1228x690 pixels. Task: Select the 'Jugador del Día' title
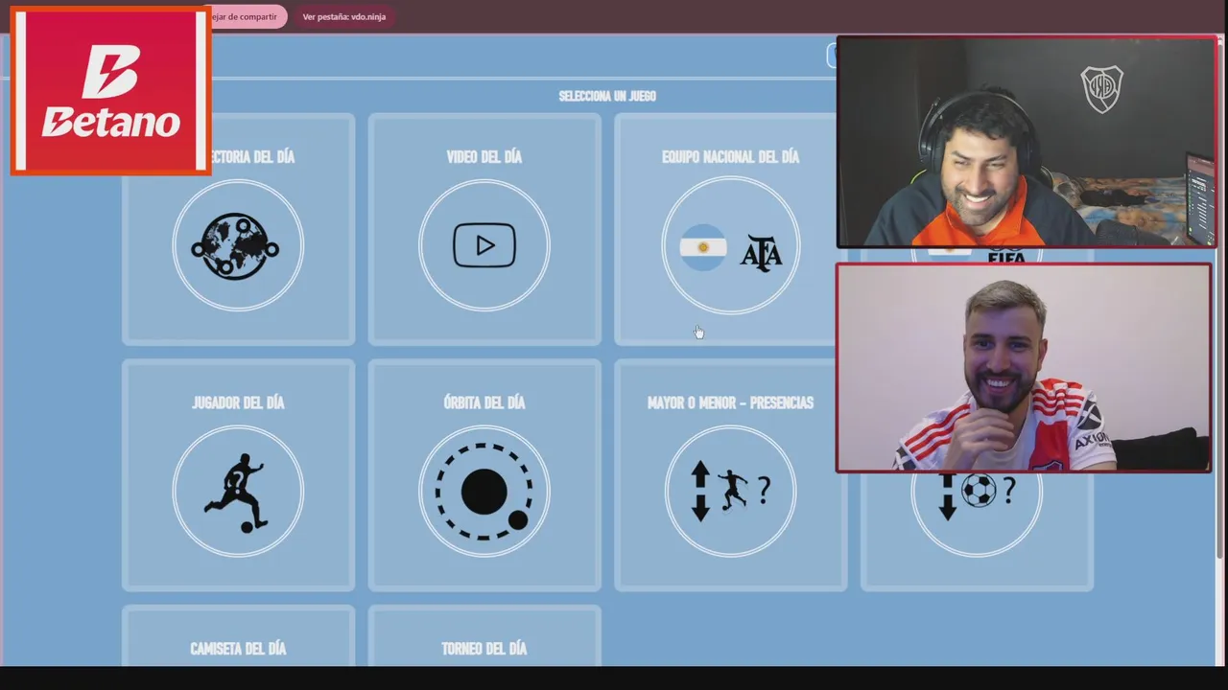pos(238,403)
